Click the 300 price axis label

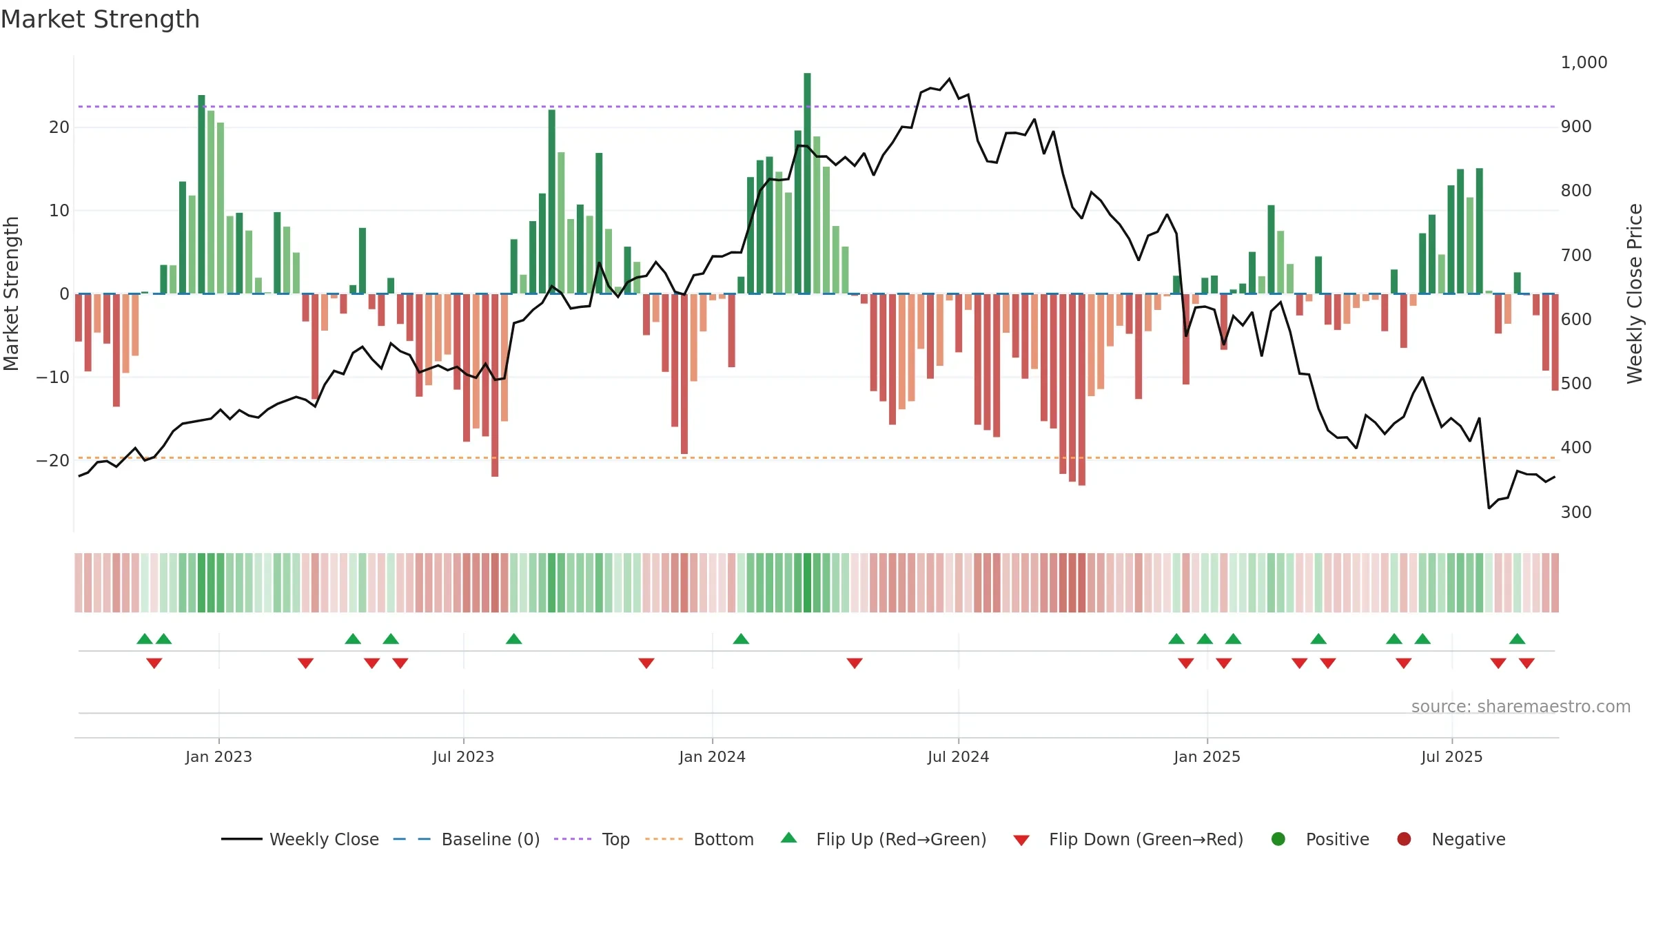click(x=1576, y=513)
